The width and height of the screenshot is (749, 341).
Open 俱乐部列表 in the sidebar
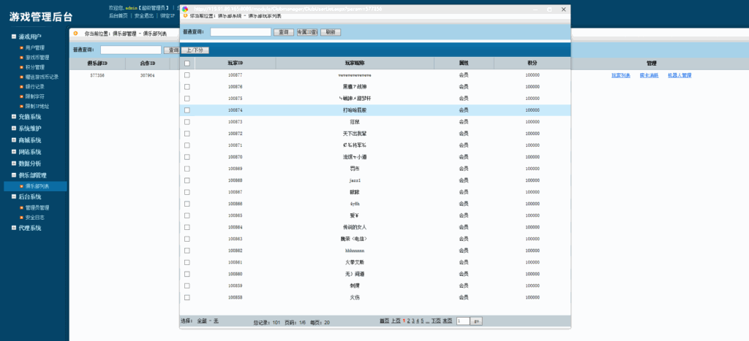point(39,186)
